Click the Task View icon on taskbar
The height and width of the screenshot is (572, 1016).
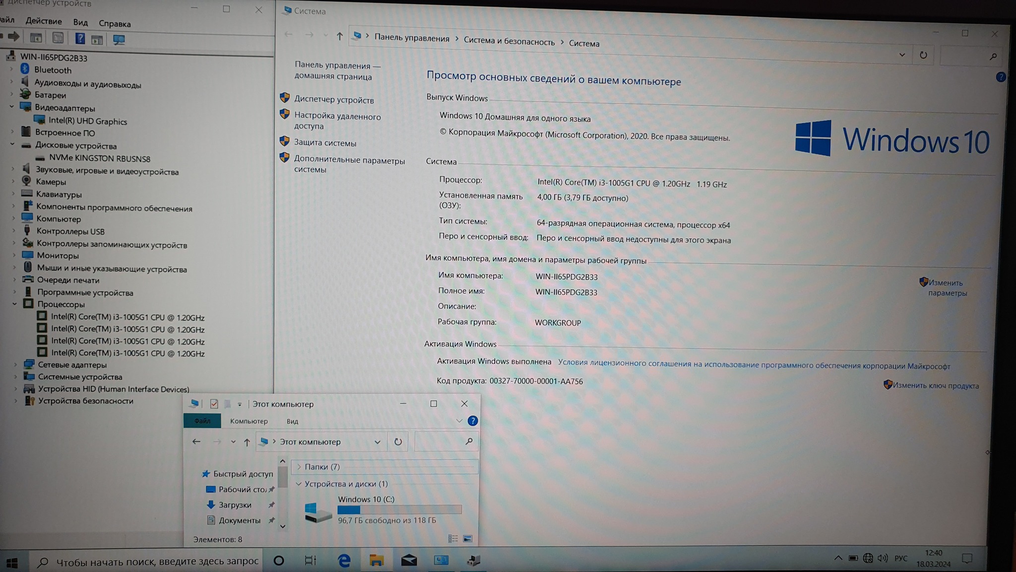(x=311, y=561)
